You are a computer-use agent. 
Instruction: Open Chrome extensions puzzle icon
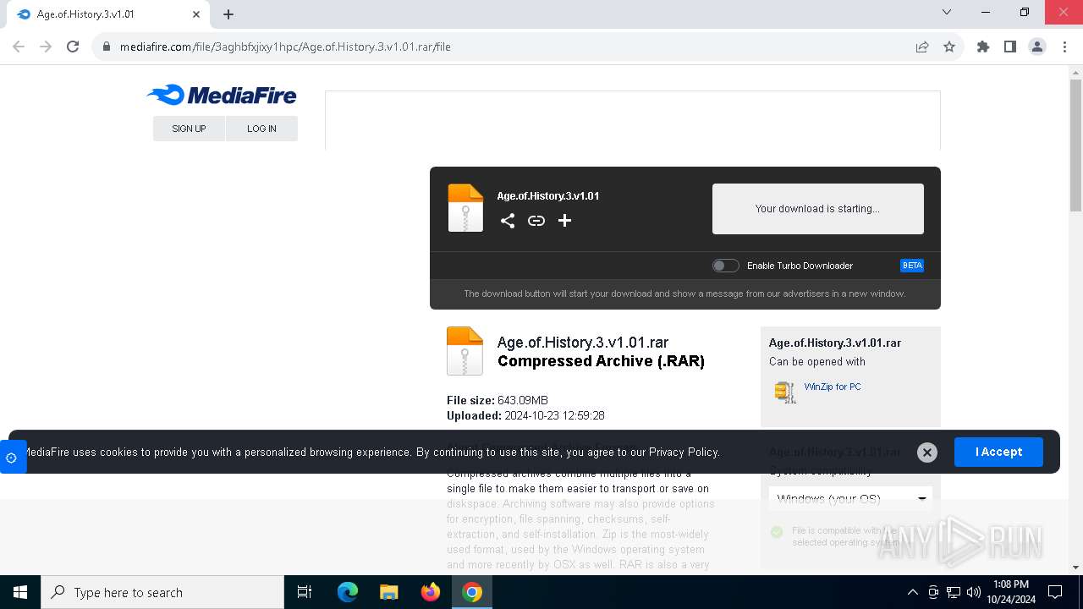click(983, 47)
